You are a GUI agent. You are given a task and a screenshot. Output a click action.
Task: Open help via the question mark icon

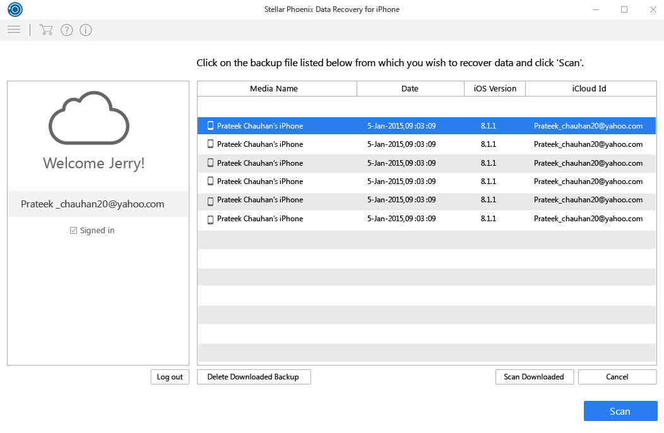67,30
